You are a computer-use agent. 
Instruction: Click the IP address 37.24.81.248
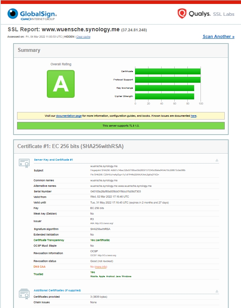point(134,30)
